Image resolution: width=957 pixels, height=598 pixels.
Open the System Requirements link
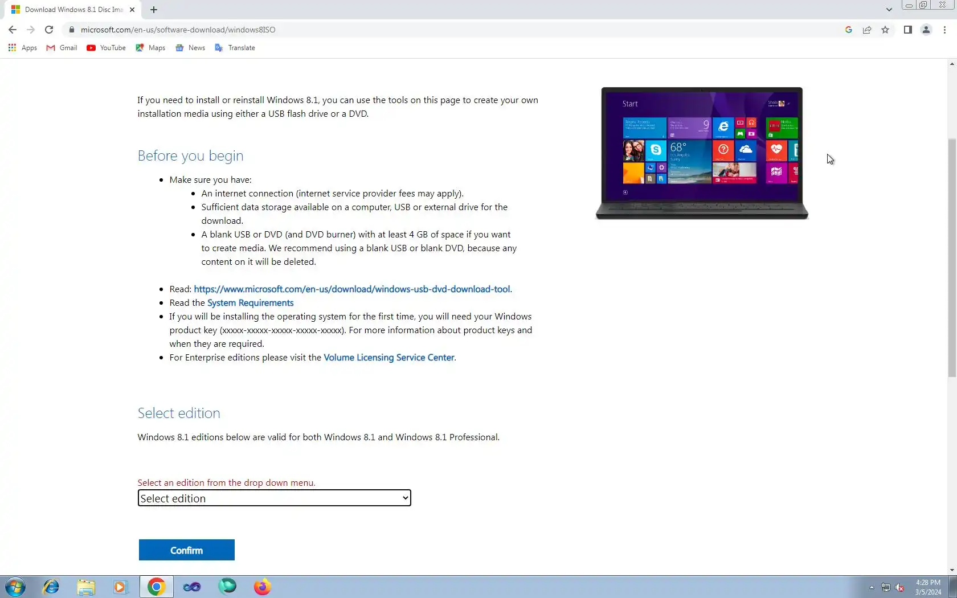(251, 303)
